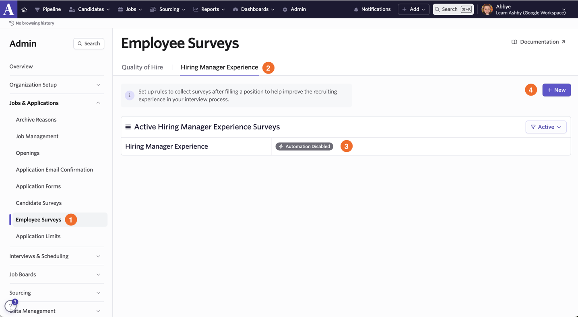
Task: Open Openings in sidebar
Action: 28,153
